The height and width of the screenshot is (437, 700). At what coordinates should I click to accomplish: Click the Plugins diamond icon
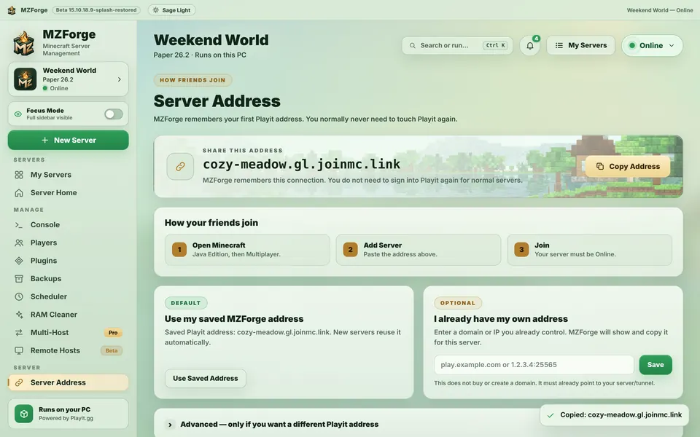click(19, 261)
